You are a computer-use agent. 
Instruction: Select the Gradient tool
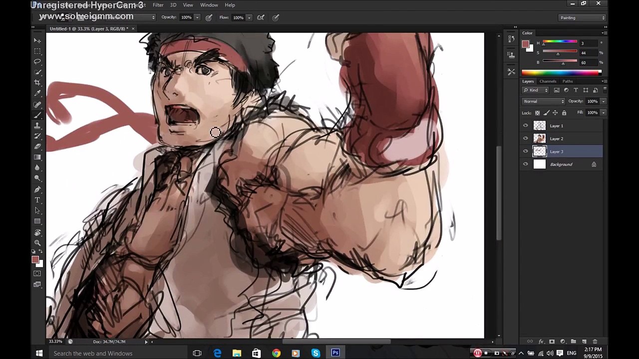tap(37, 157)
